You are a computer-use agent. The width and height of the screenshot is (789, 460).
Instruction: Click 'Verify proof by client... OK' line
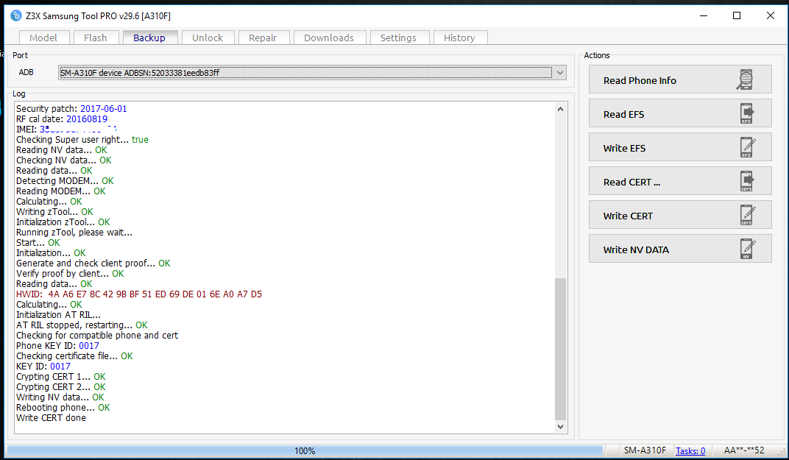click(x=70, y=273)
